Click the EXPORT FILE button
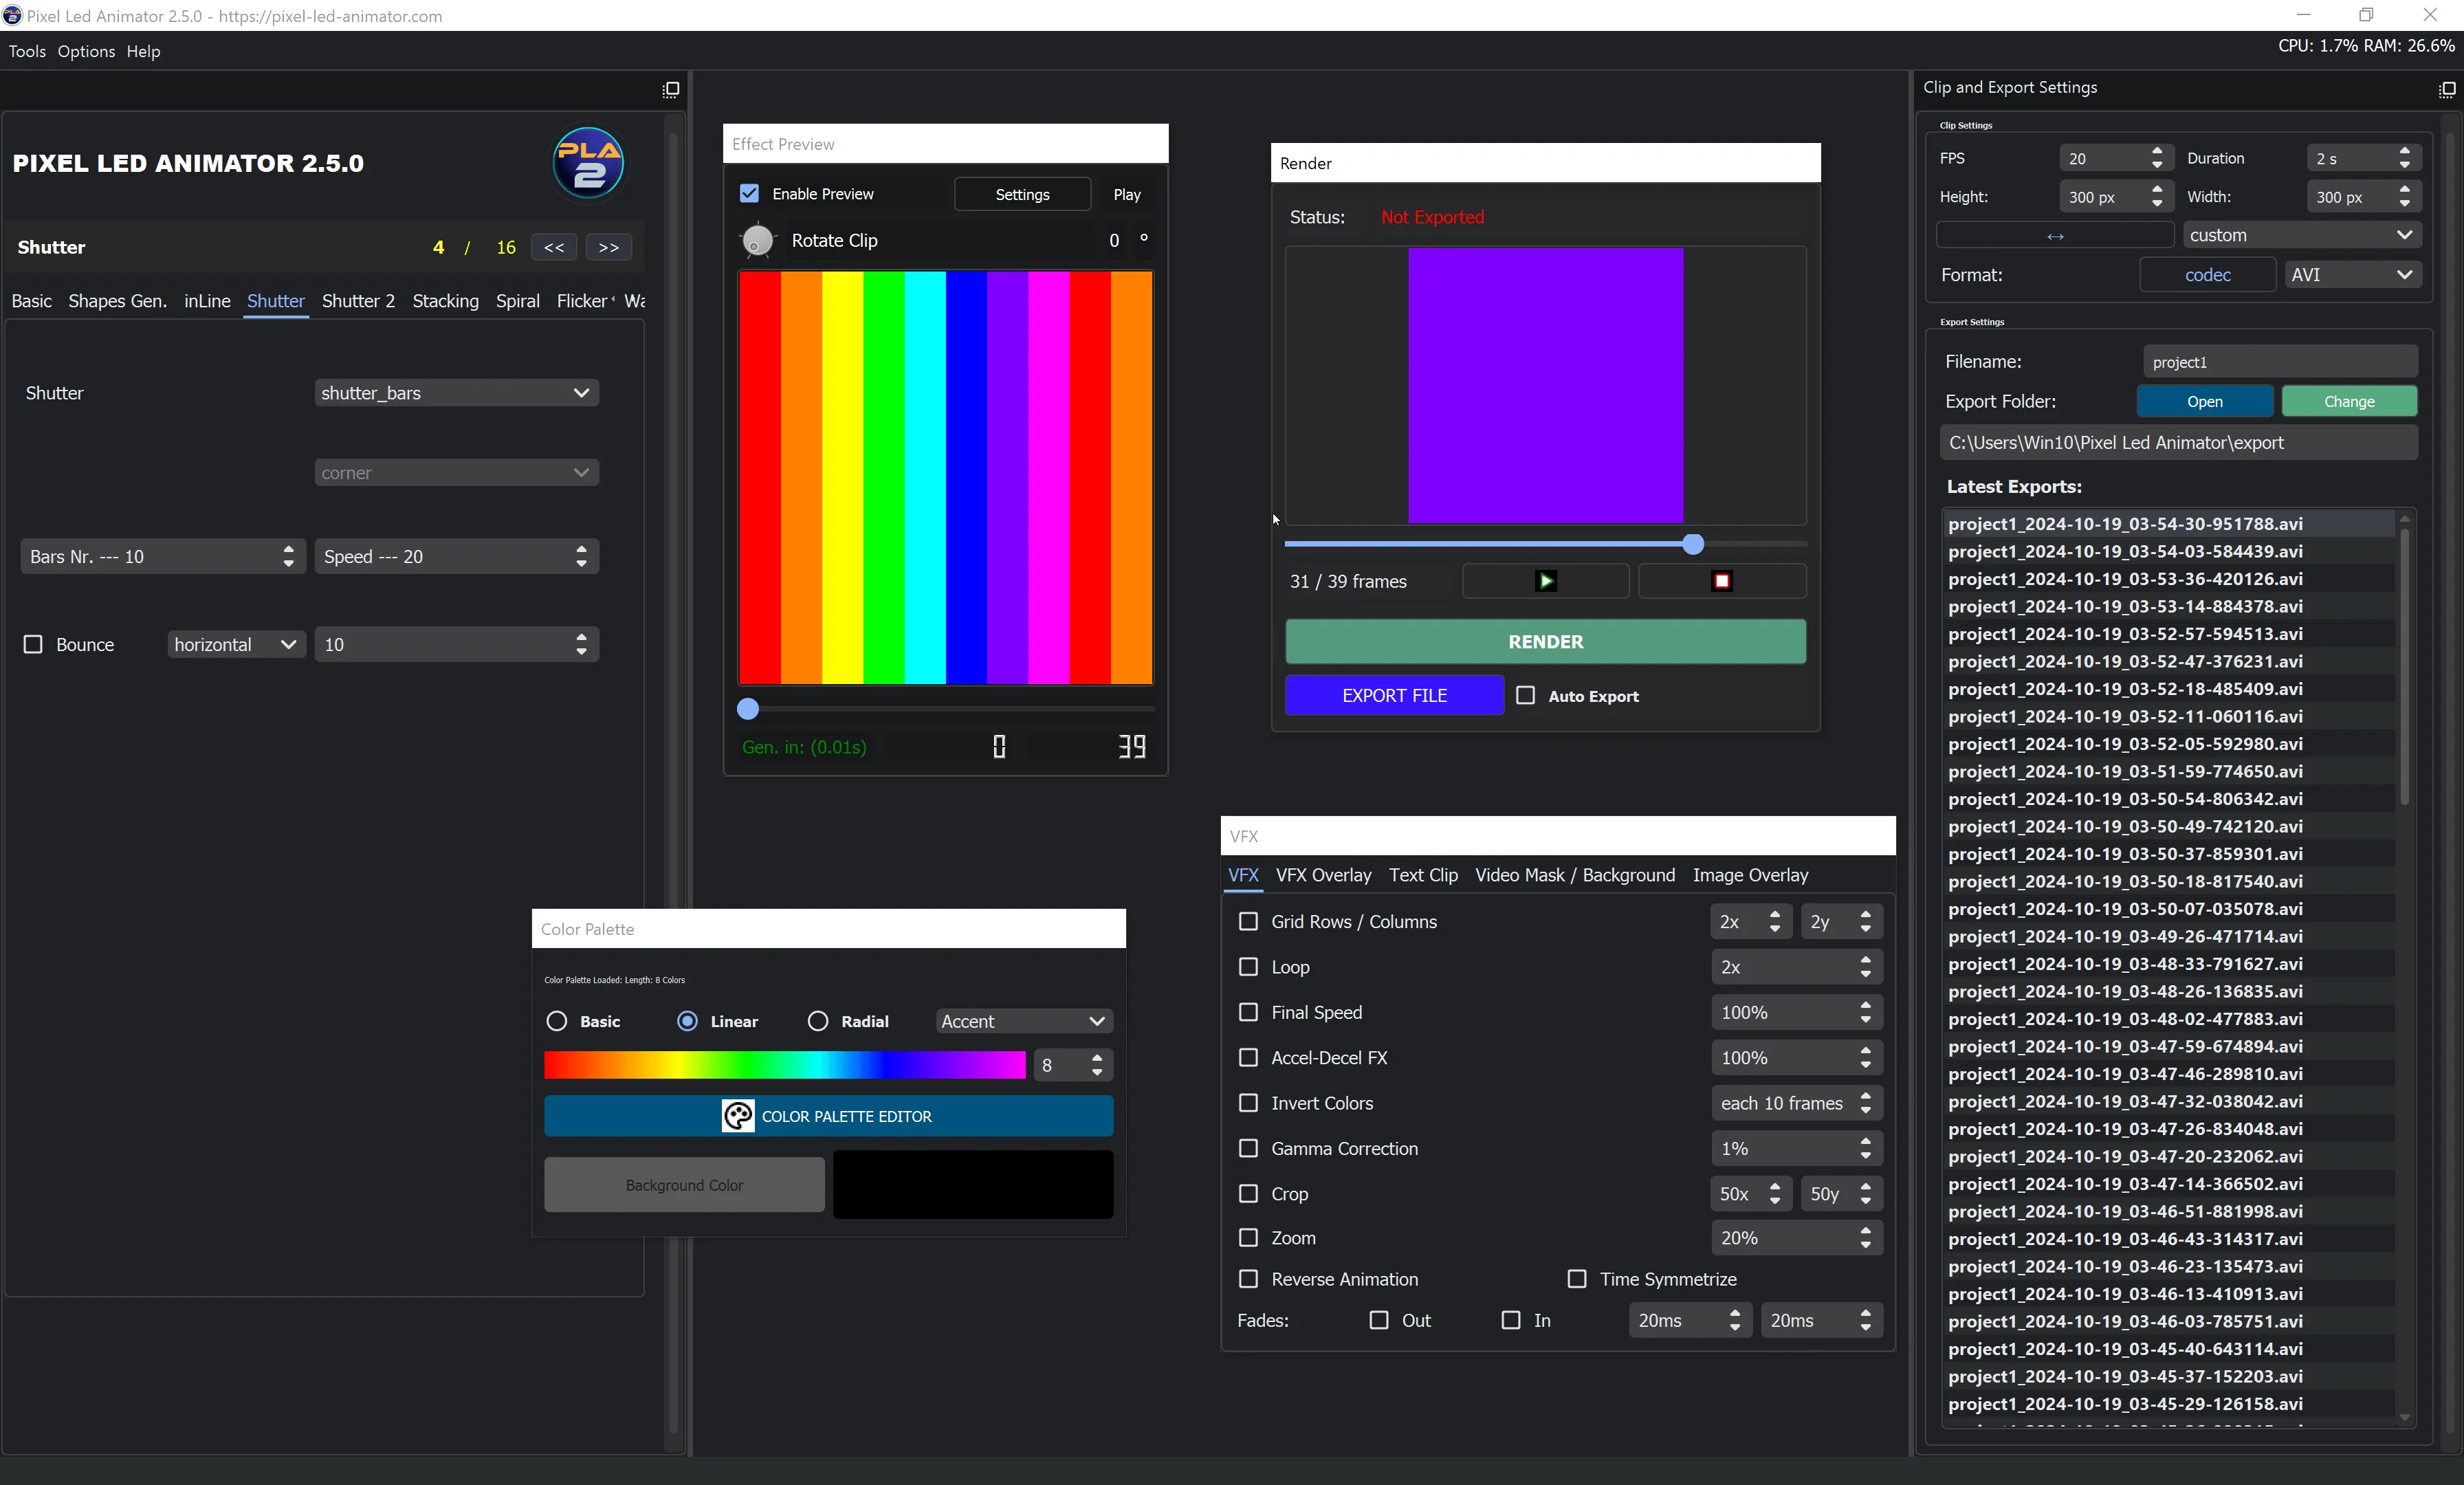Viewport: 2464px width, 1485px height. click(x=1394, y=695)
